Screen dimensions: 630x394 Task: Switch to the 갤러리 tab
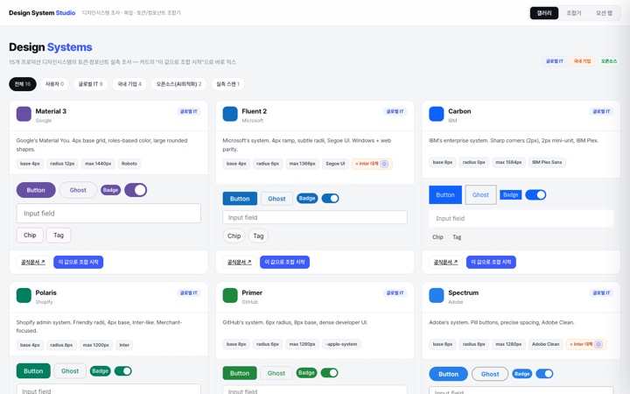[x=544, y=13]
